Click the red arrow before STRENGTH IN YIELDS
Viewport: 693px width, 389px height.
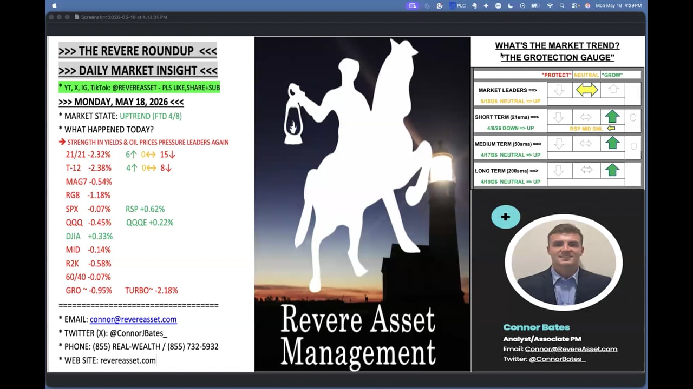(x=62, y=142)
